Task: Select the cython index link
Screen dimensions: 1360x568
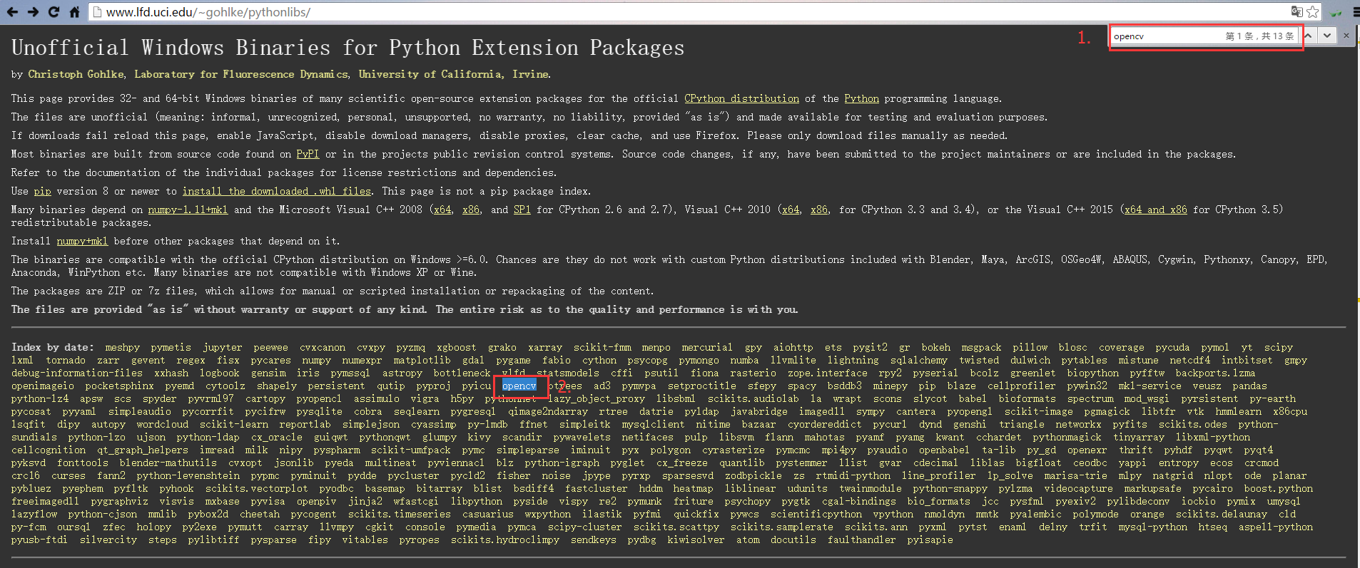Action: 599,360
